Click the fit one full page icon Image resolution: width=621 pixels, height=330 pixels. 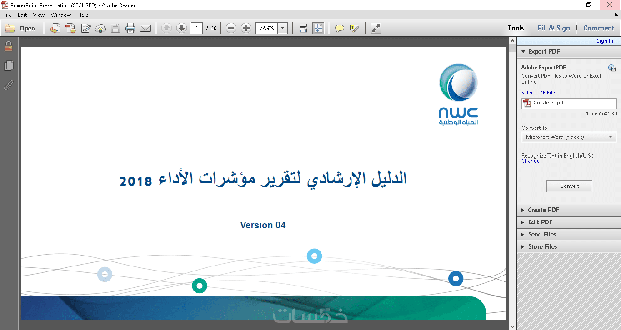(318, 28)
